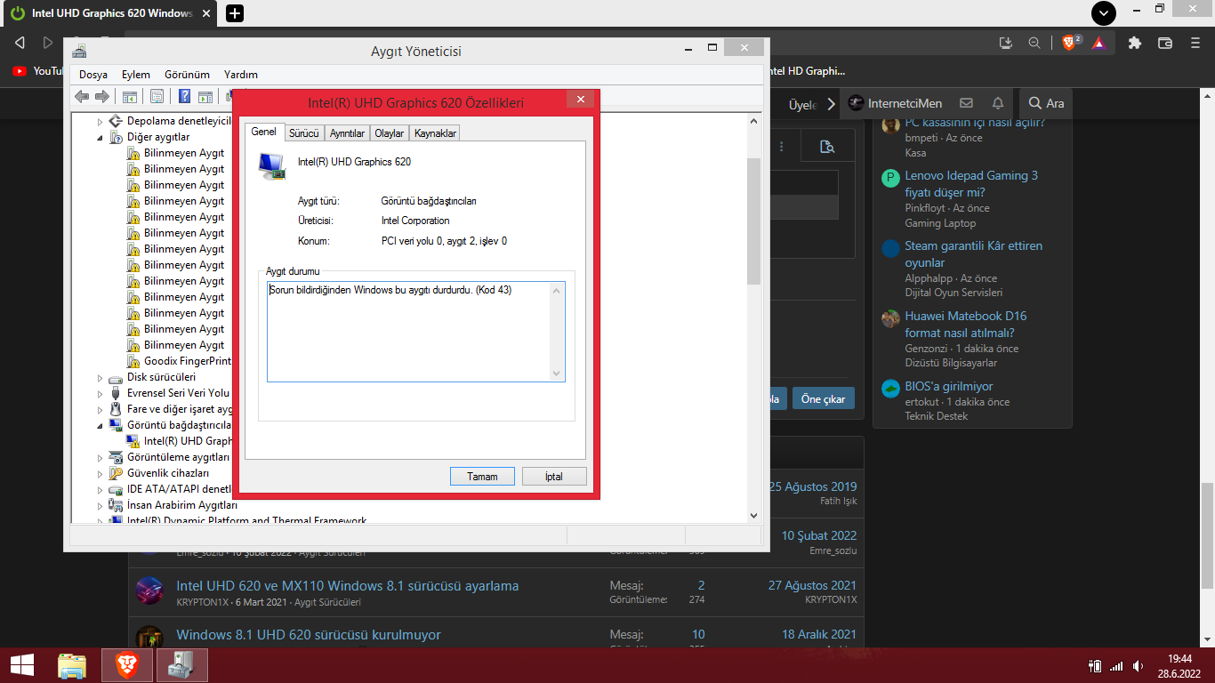
Task: Click the show/hide action pane toolbar icon
Action: pyautogui.click(x=205, y=96)
